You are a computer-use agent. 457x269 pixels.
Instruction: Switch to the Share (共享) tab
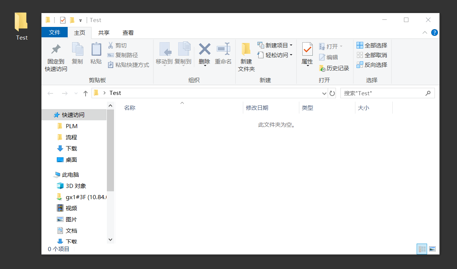104,33
